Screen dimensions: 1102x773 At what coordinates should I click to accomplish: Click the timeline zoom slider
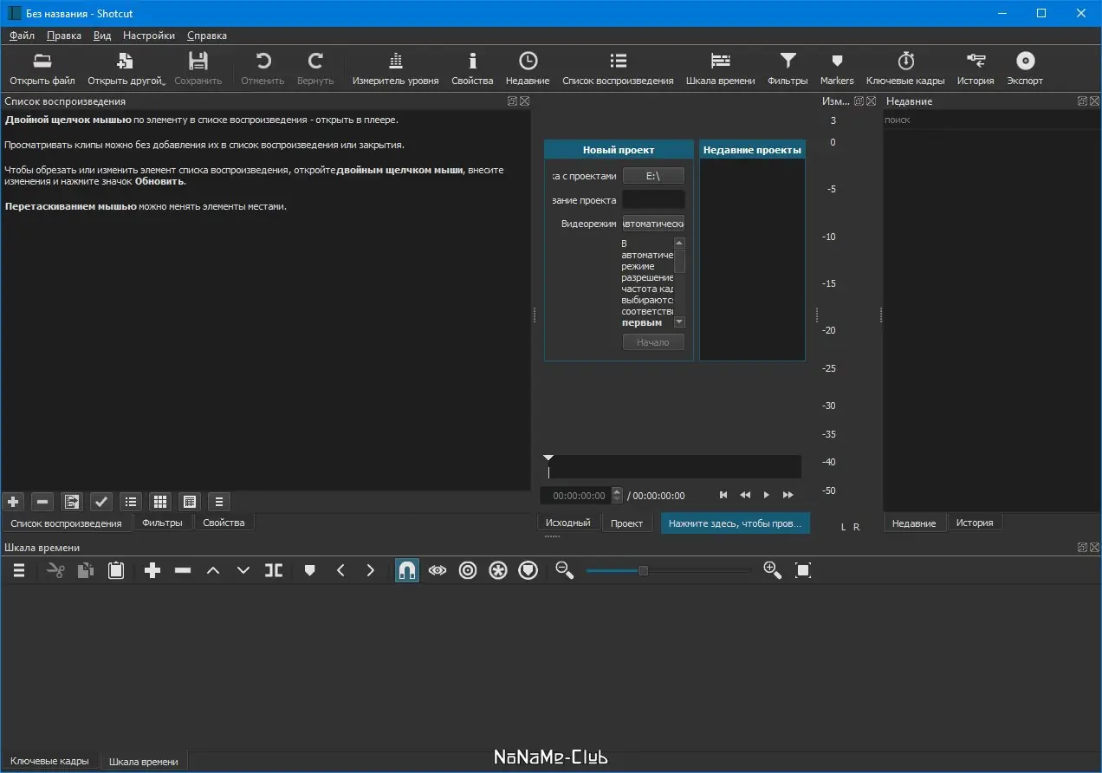pos(643,570)
